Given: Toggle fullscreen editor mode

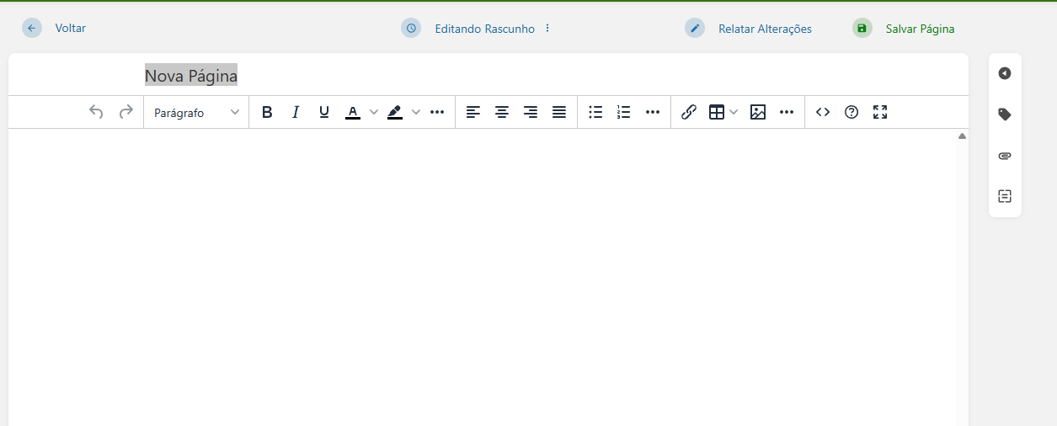Looking at the screenshot, I should pos(880,112).
